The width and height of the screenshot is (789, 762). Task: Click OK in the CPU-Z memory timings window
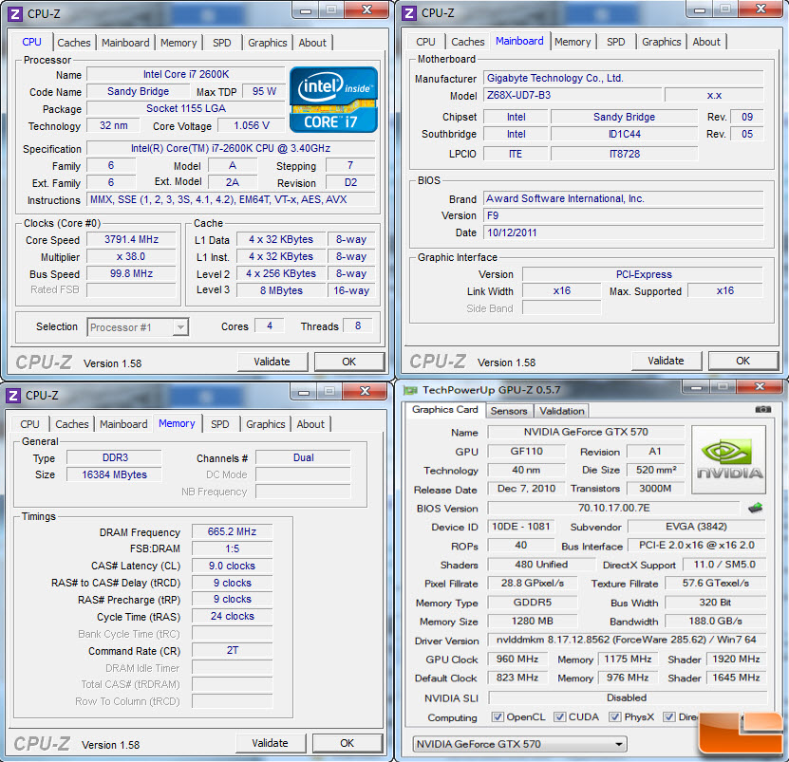point(347,743)
